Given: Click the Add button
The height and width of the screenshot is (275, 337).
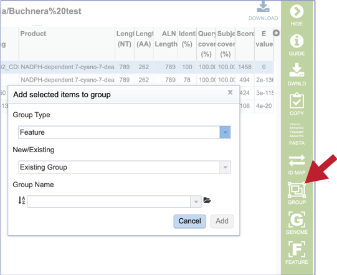Looking at the screenshot, I should tap(222, 221).
